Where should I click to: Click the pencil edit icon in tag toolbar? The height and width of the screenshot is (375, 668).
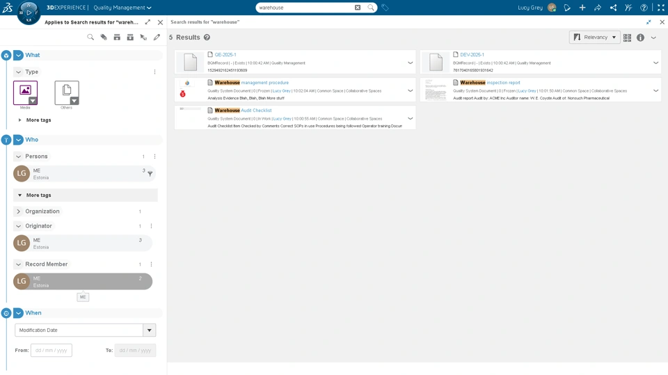pos(157,38)
